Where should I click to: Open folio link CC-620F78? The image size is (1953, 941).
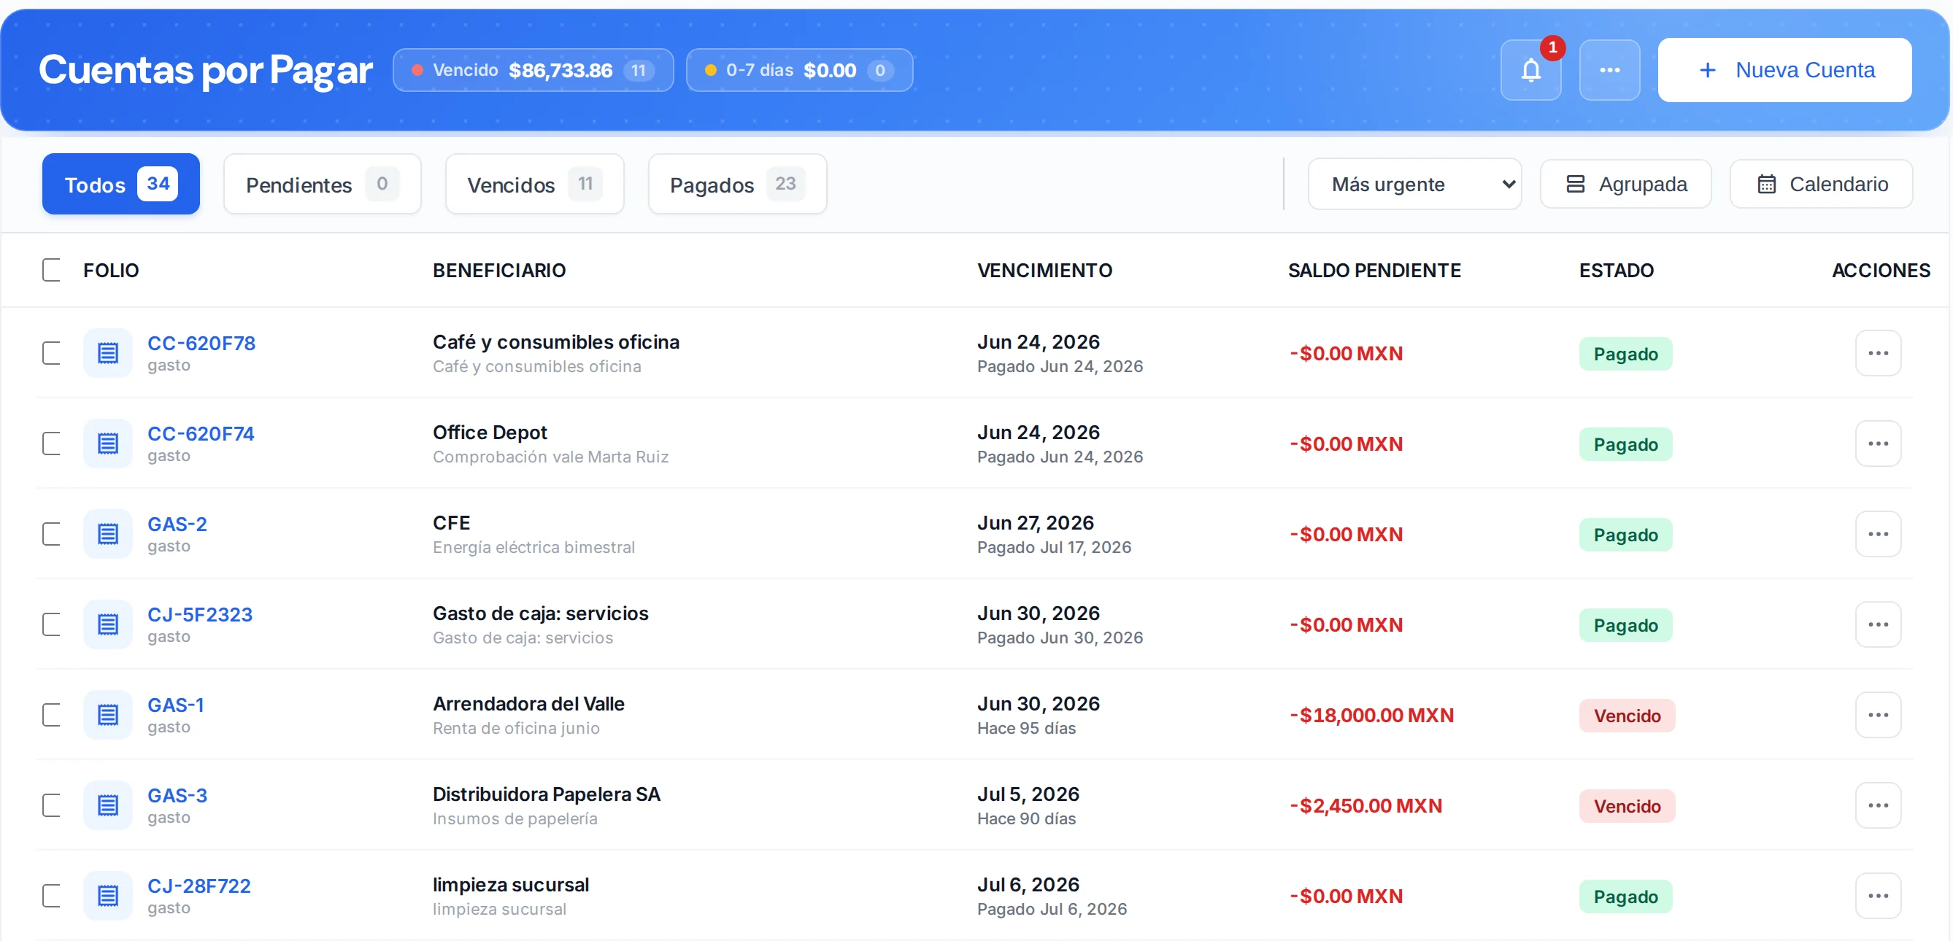click(x=201, y=344)
